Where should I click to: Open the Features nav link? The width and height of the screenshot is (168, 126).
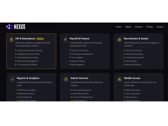pyautogui.click(x=138, y=27)
